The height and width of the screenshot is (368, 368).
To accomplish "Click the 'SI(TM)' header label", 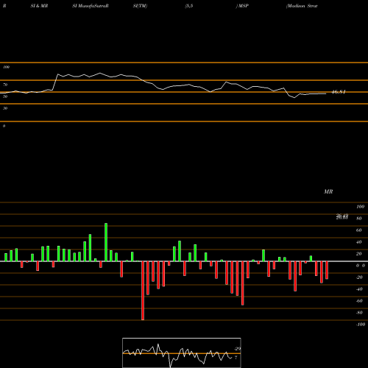I will click(x=140, y=6).
